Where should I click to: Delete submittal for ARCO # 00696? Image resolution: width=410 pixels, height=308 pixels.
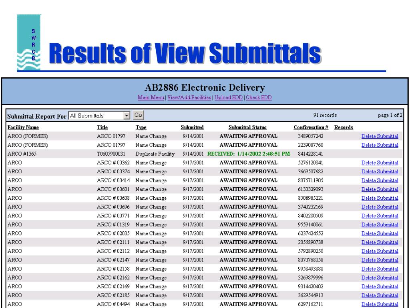coord(380,207)
